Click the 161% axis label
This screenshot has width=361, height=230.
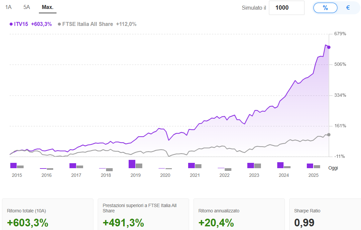[340, 126]
